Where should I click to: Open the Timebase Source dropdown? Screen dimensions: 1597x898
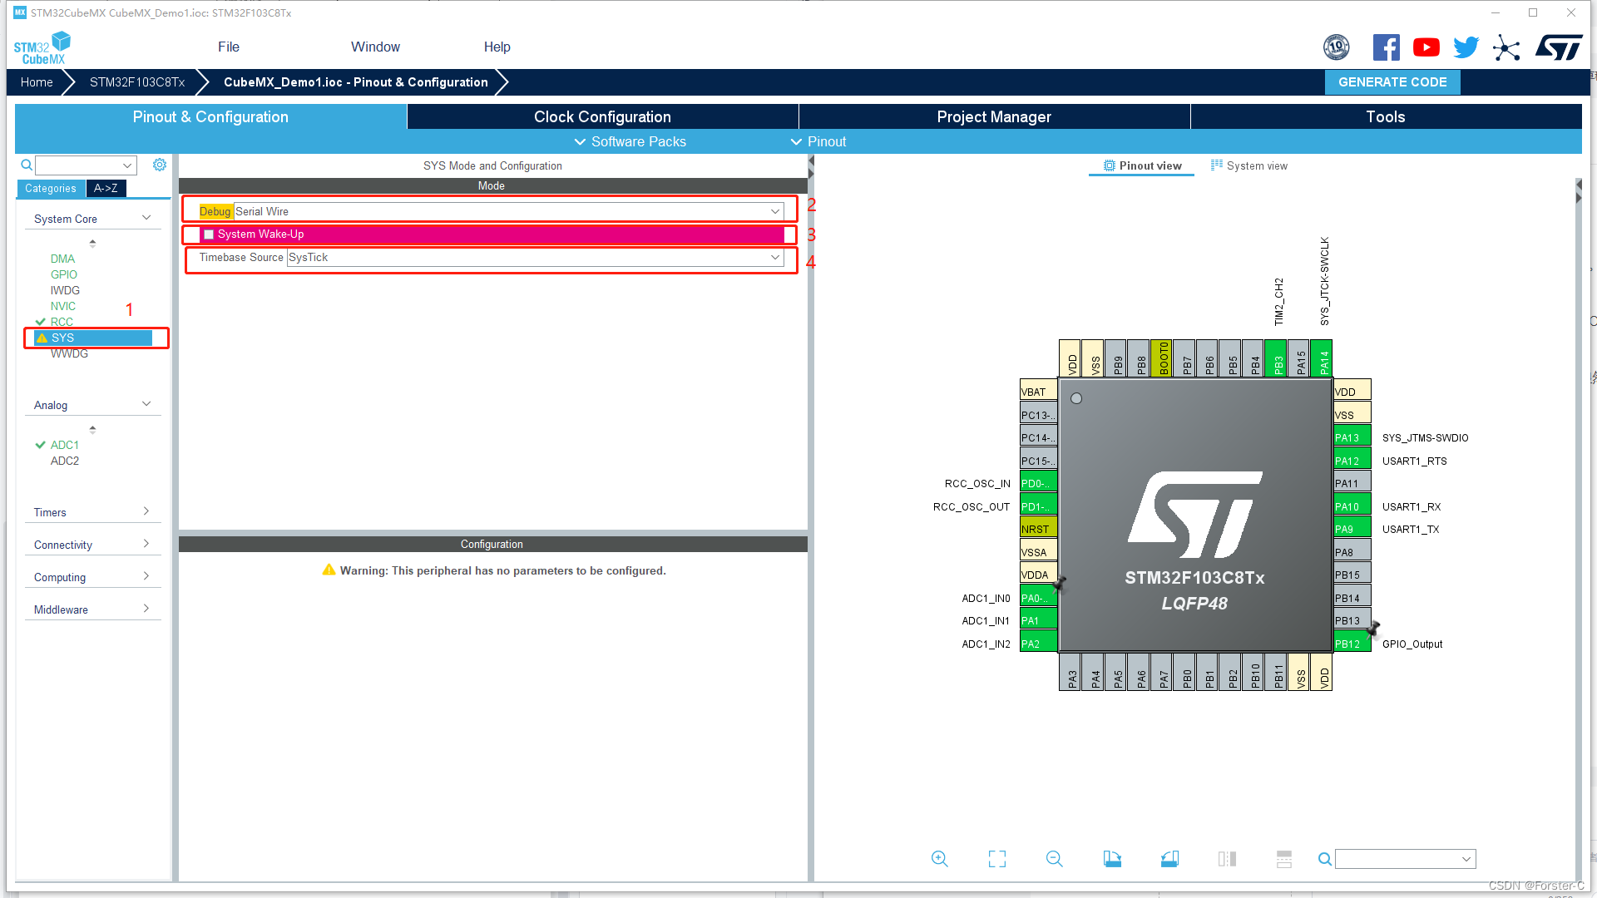(x=774, y=258)
